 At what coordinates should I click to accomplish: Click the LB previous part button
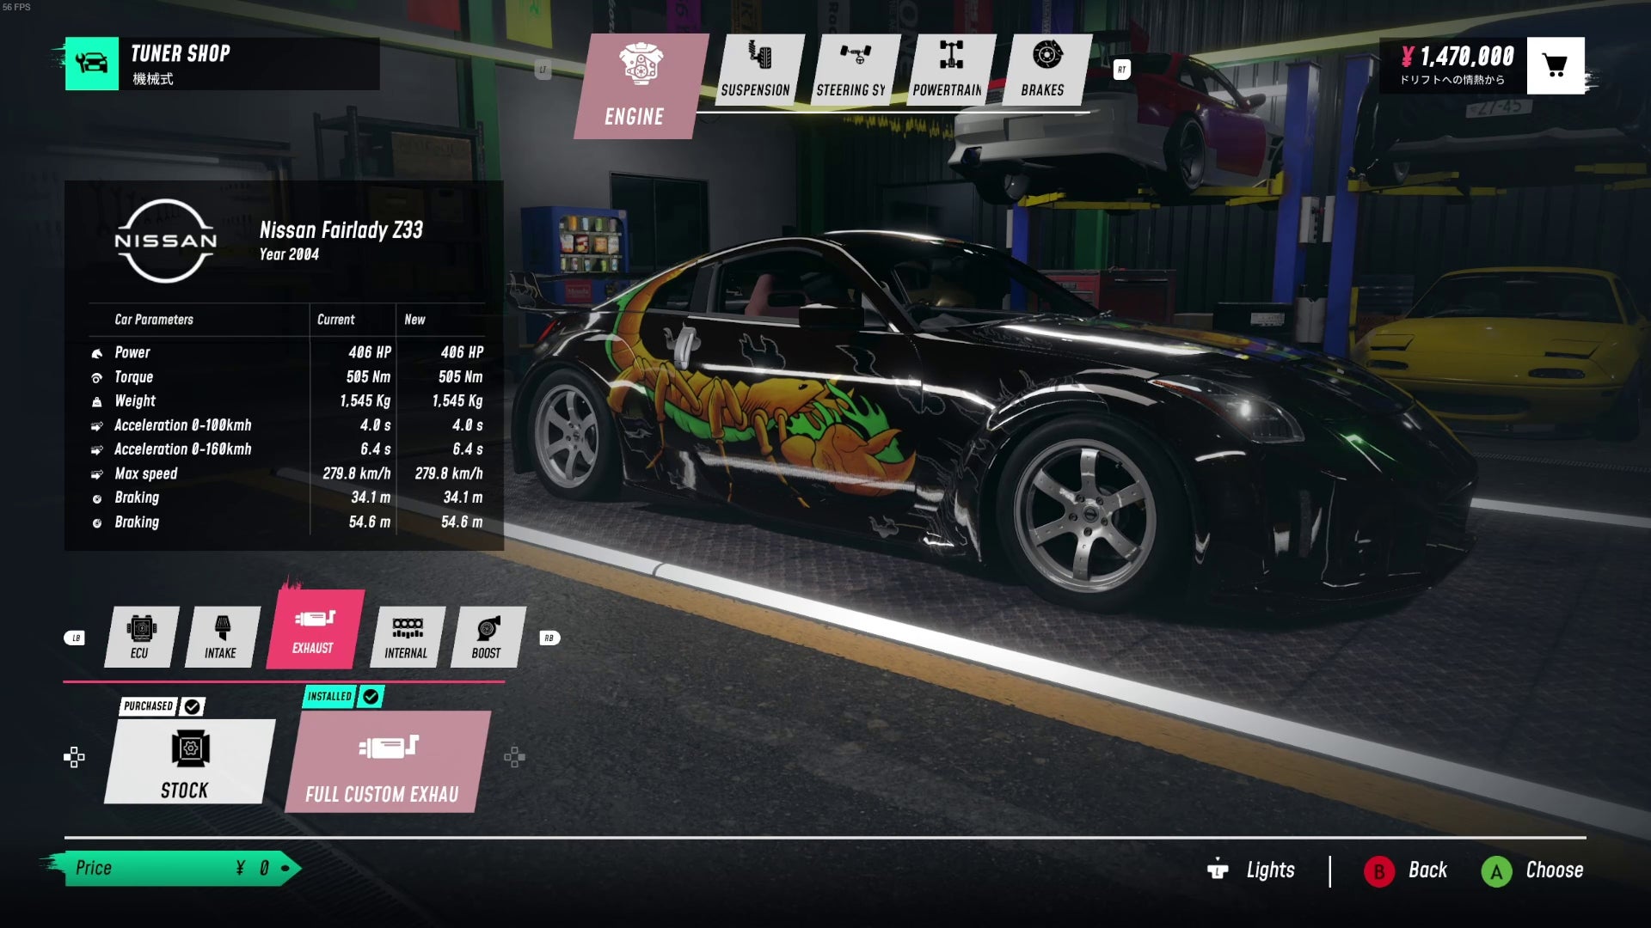pos(75,638)
